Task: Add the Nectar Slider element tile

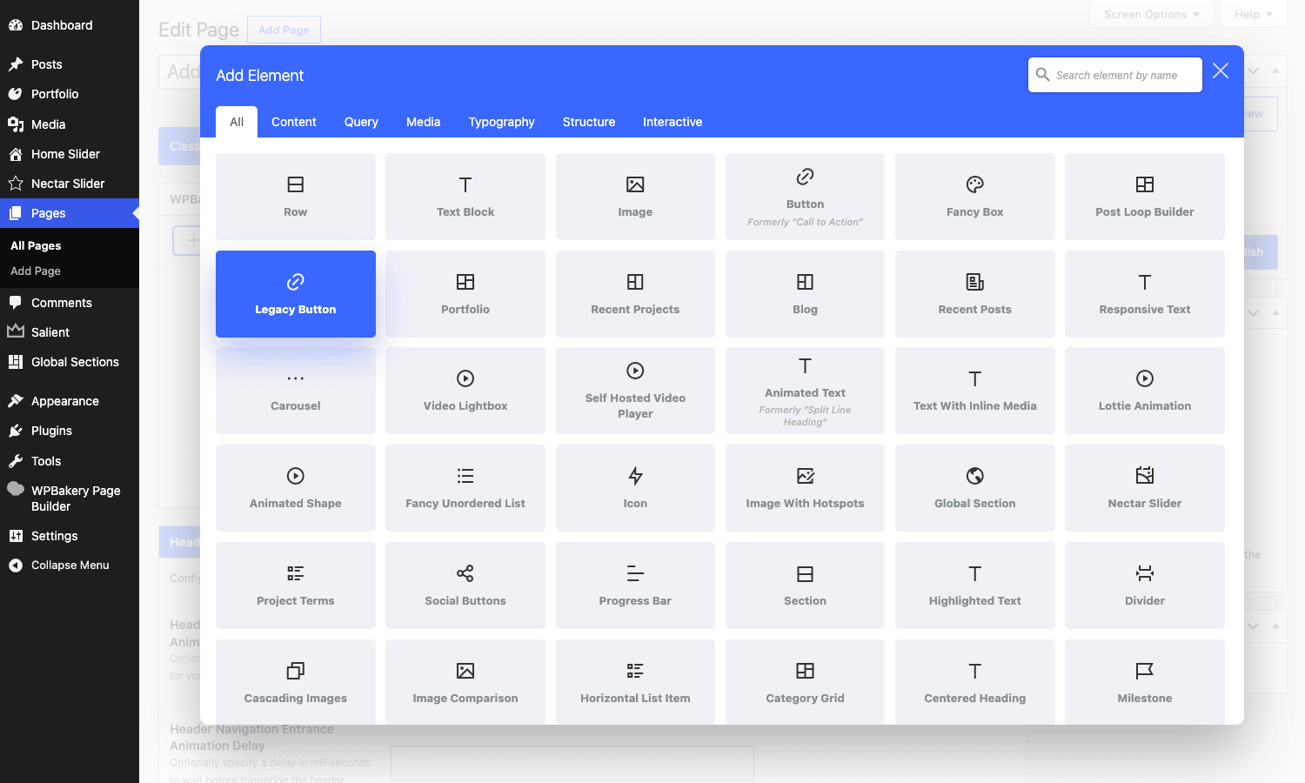Action: pyautogui.click(x=1145, y=488)
